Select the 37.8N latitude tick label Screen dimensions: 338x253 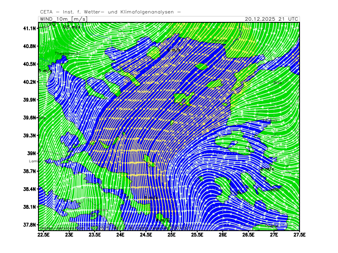click(x=29, y=225)
